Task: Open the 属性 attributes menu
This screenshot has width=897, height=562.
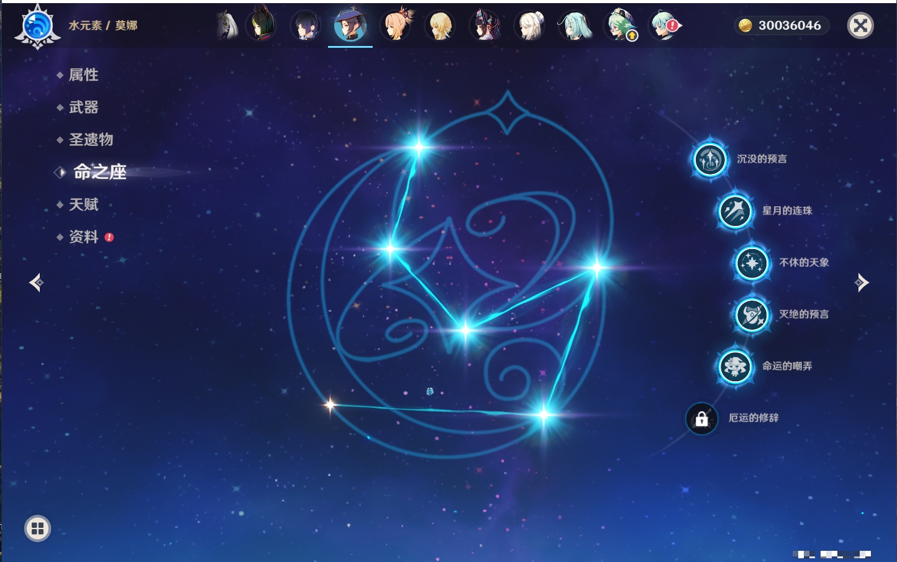Action: coord(83,75)
